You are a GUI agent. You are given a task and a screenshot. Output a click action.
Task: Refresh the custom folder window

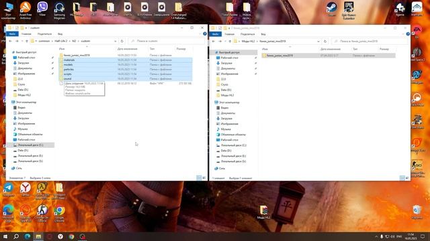tap(122, 41)
